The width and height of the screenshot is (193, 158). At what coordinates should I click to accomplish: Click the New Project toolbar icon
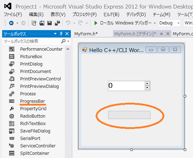tap(34, 23)
